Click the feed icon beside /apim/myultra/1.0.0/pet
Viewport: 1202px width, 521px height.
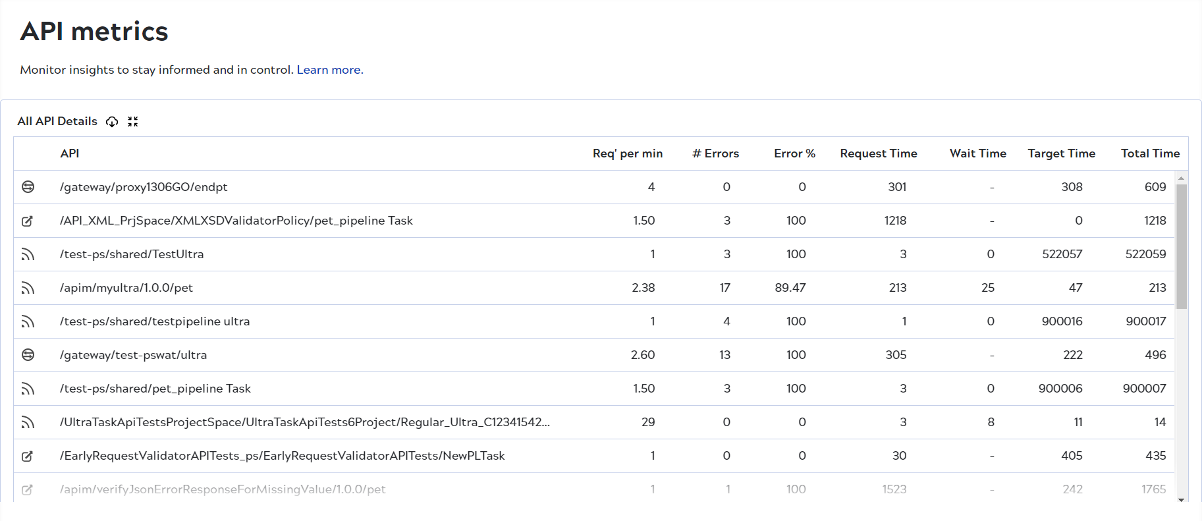28,288
